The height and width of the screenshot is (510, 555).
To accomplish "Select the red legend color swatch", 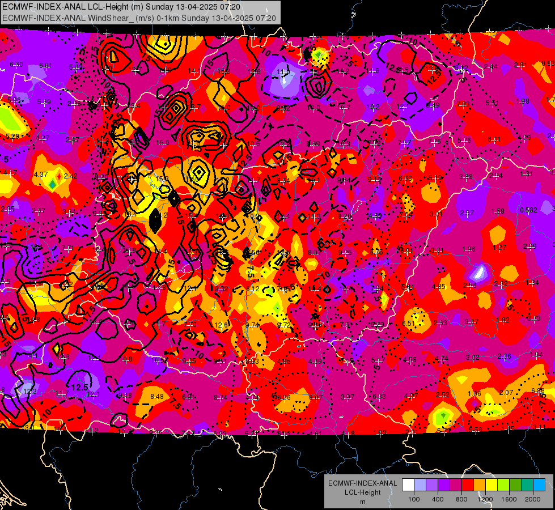I will (x=468, y=485).
